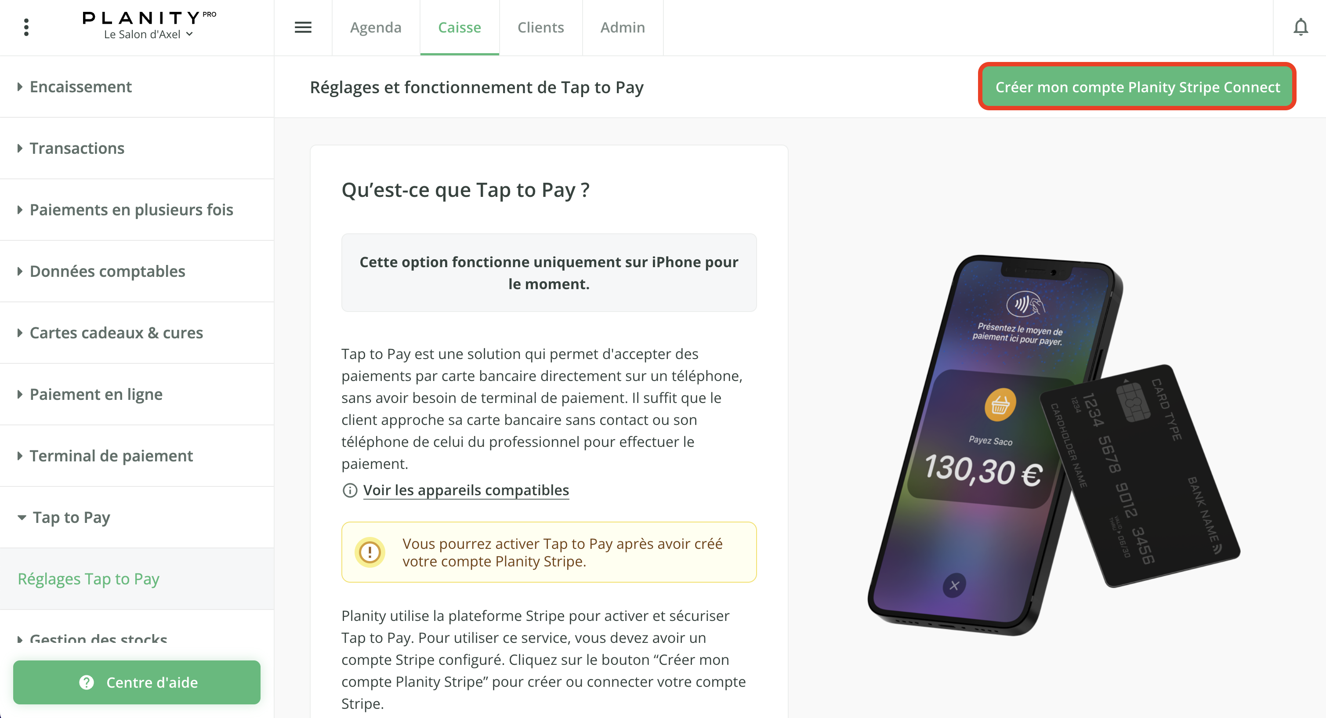Click the iPhone Tap to Pay illustration
The width and height of the screenshot is (1326, 718).
1053,445
